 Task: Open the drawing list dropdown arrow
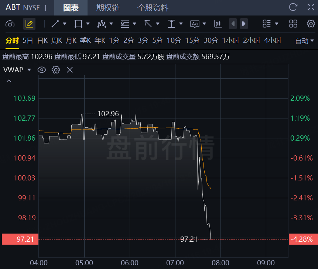coord(276,24)
